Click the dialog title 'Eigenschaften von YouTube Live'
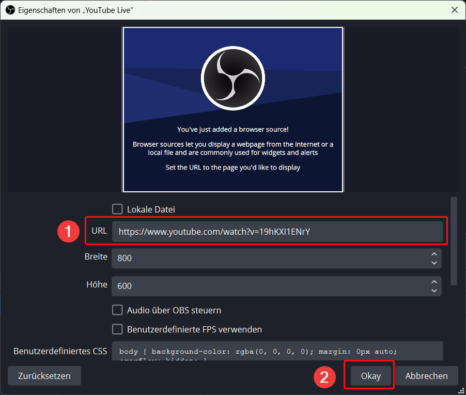 75,10
